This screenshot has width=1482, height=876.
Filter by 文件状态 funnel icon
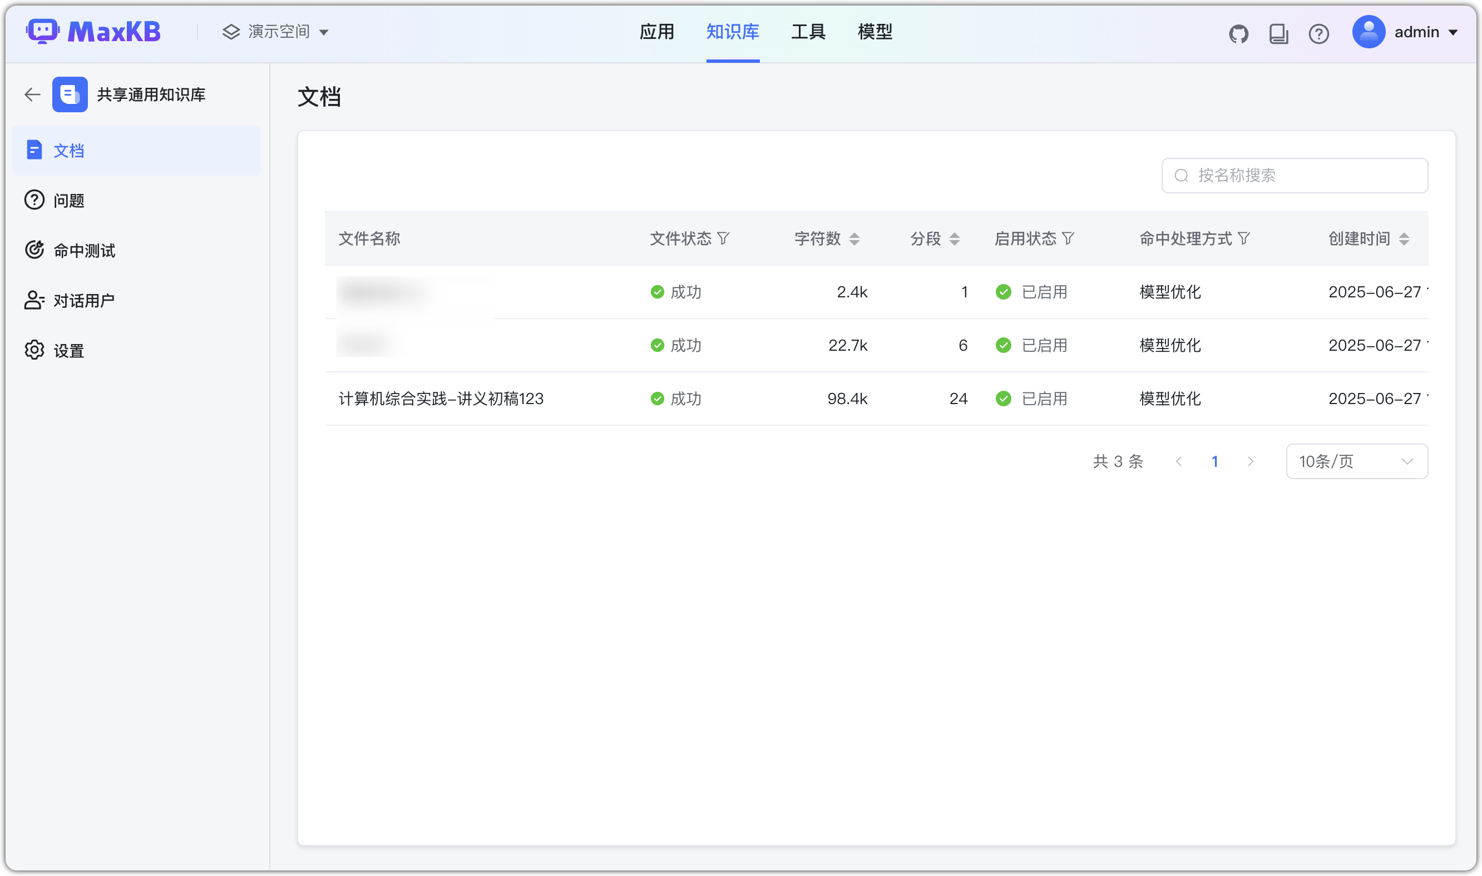[x=723, y=238]
